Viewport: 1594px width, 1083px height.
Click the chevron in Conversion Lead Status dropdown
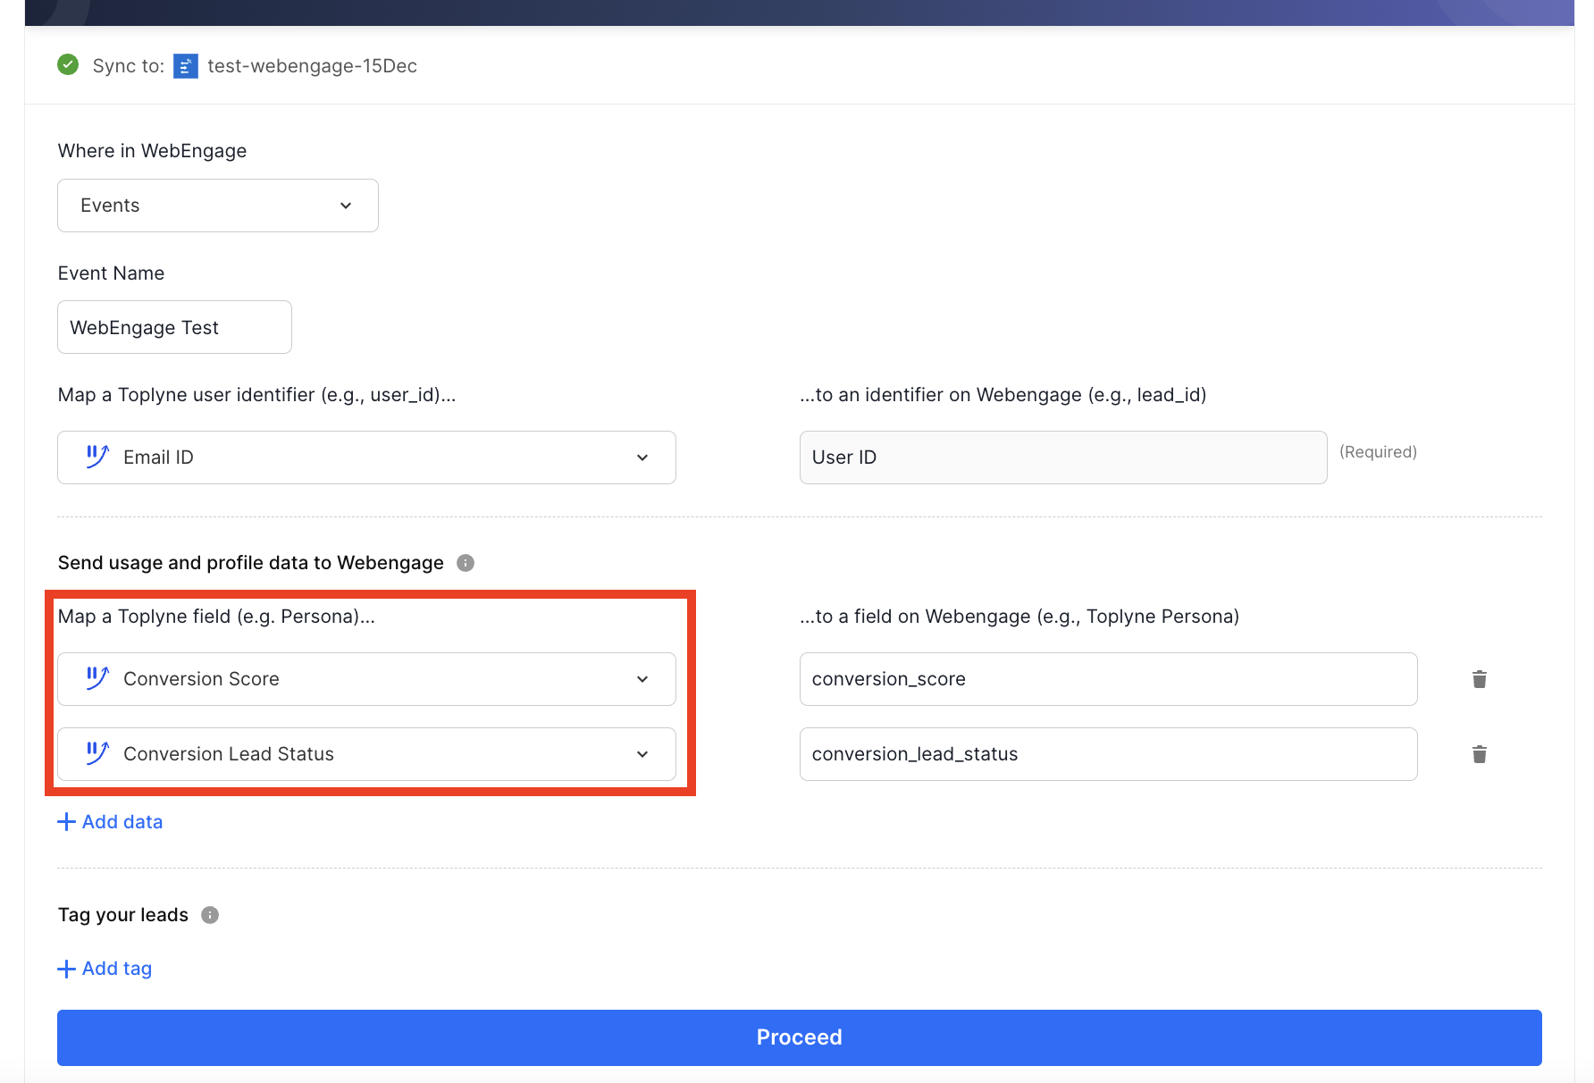point(642,754)
